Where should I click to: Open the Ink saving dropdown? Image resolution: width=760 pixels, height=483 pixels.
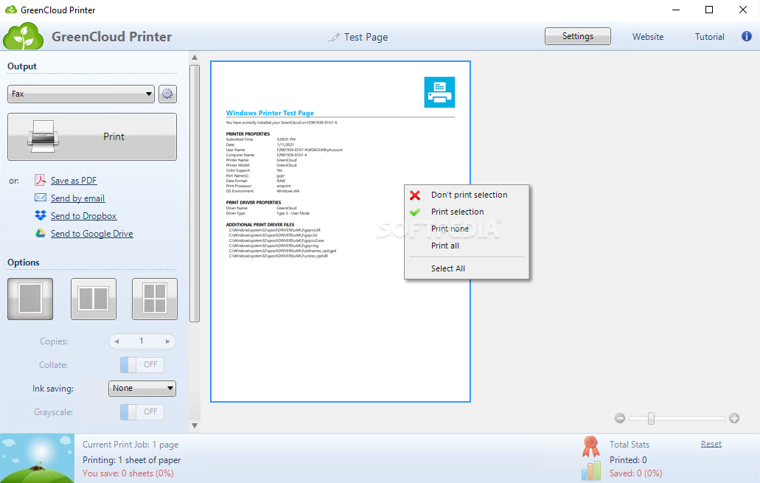[x=142, y=388]
